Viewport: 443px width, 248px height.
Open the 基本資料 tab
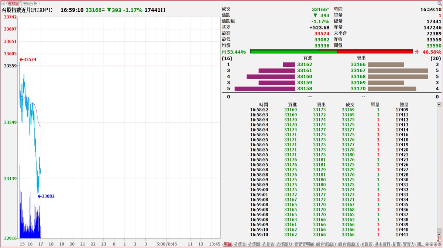click(382, 244)
